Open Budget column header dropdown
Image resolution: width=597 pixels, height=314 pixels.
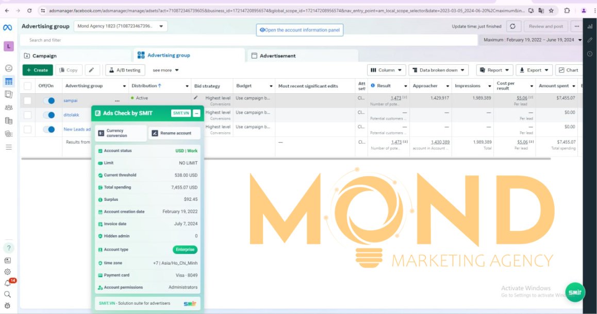[x=271, y=86]
